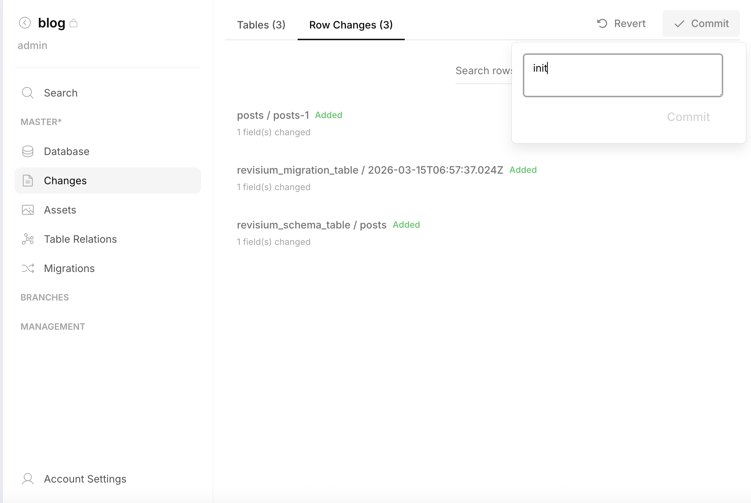The height and width of the screenshot is (503, 751).
Task: Click the checkmark on the Commit button
Action: pos(679,23)
